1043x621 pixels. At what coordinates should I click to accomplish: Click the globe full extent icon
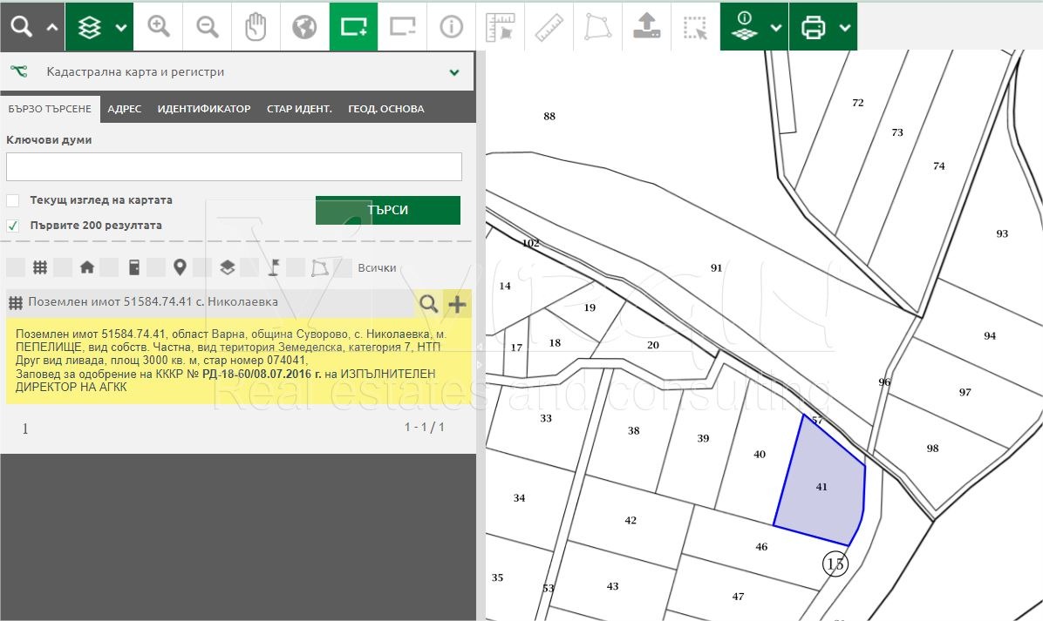[x=304, y=27]
